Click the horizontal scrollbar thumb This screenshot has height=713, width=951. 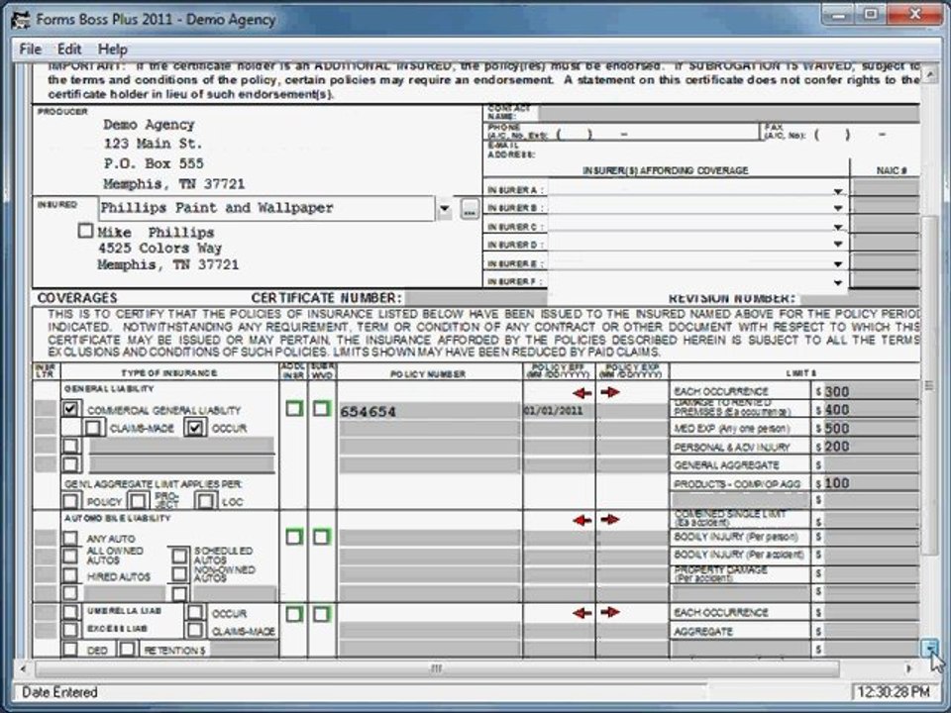(x=437, y=668)
